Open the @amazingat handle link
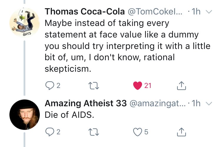The width and height of the screenshot is (221, 147). coord(157,103)
